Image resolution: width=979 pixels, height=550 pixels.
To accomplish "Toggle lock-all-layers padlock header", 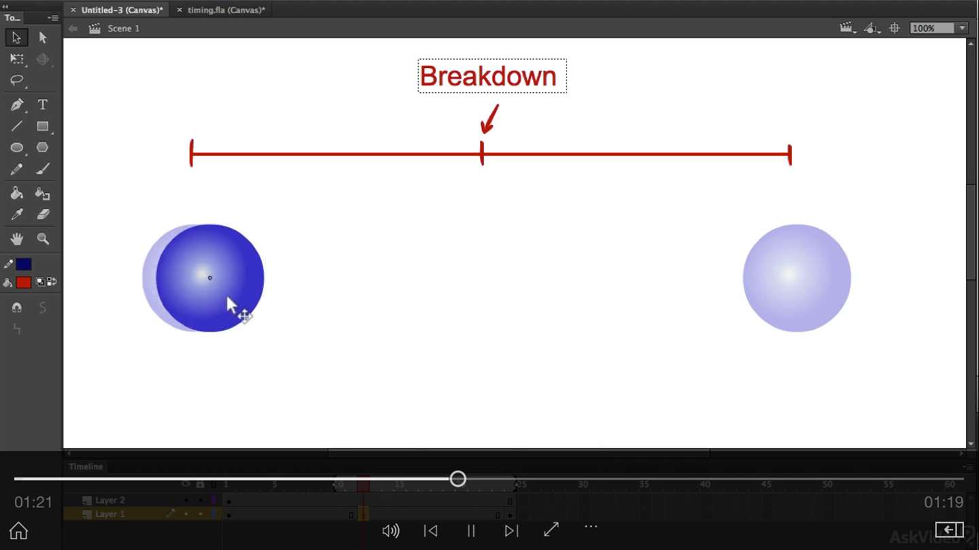I will point(200,484).
